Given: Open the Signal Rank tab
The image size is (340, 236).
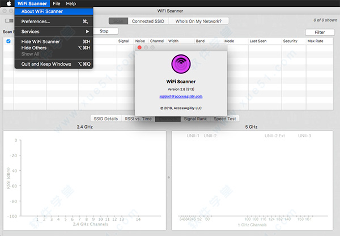Looking at the screenshot, I should (195, 119).
